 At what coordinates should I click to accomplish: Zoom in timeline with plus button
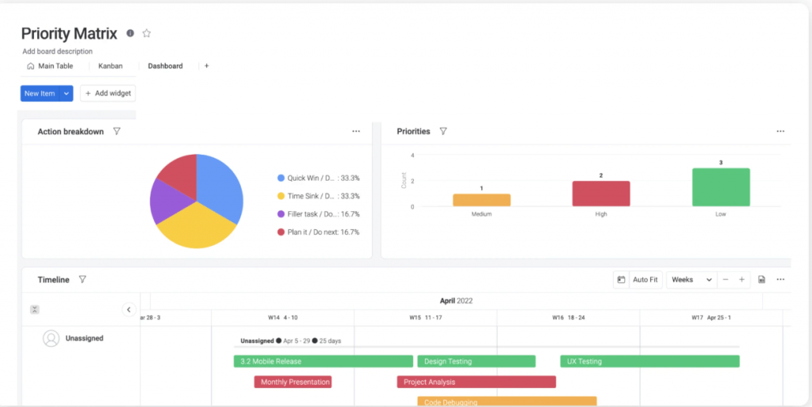741,279
